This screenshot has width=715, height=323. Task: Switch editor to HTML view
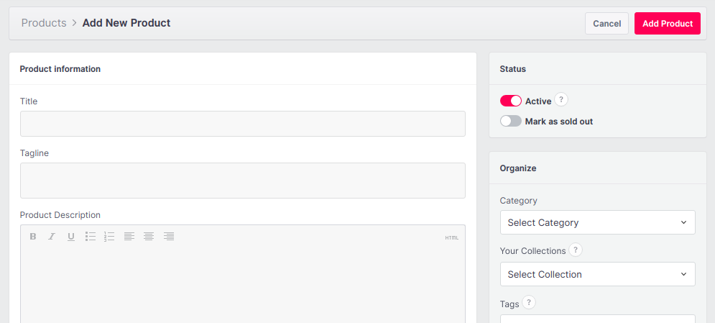pyautogui.click(x=451, y=237)
